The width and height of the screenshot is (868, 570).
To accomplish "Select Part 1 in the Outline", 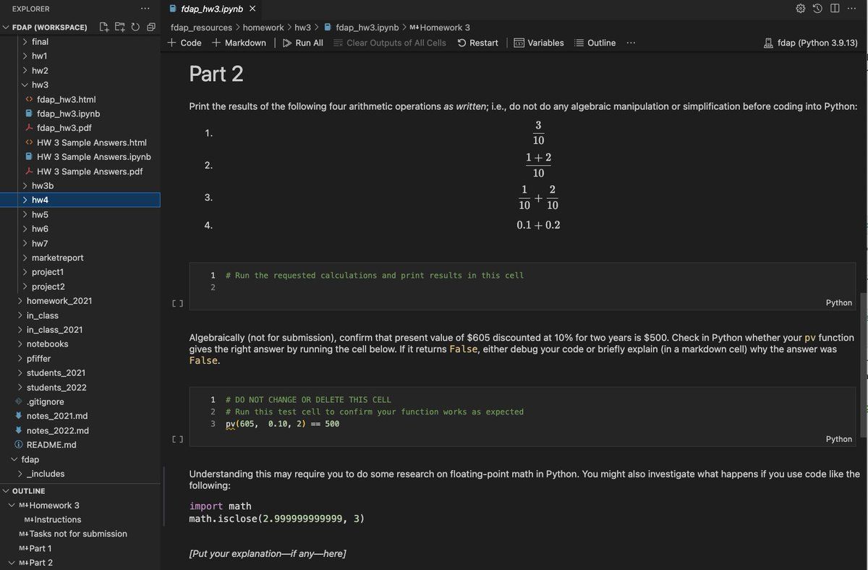I will point(41,548).
